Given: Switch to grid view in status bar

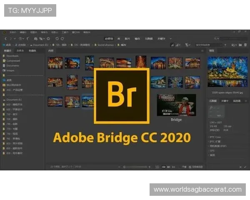Looking at the screenshot, I should click(x=163, y=167).
